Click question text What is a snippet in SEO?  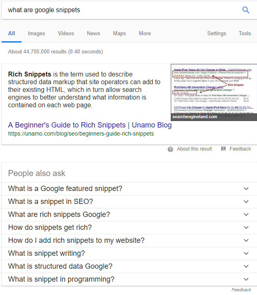51,202
